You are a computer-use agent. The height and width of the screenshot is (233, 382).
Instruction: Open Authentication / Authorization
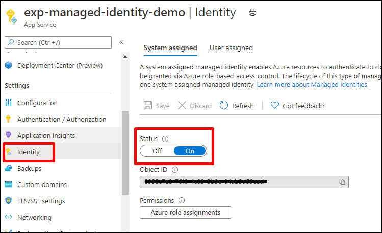(x=62, y=119)
